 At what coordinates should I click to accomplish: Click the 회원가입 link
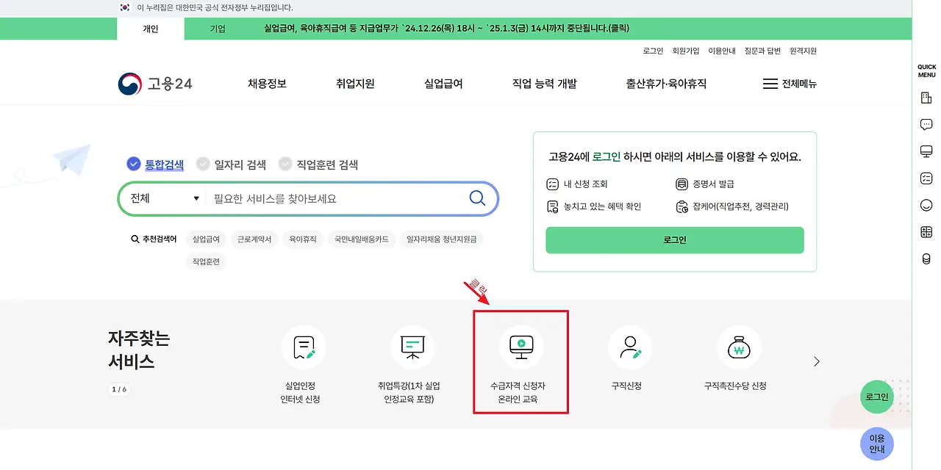point(686,51)
